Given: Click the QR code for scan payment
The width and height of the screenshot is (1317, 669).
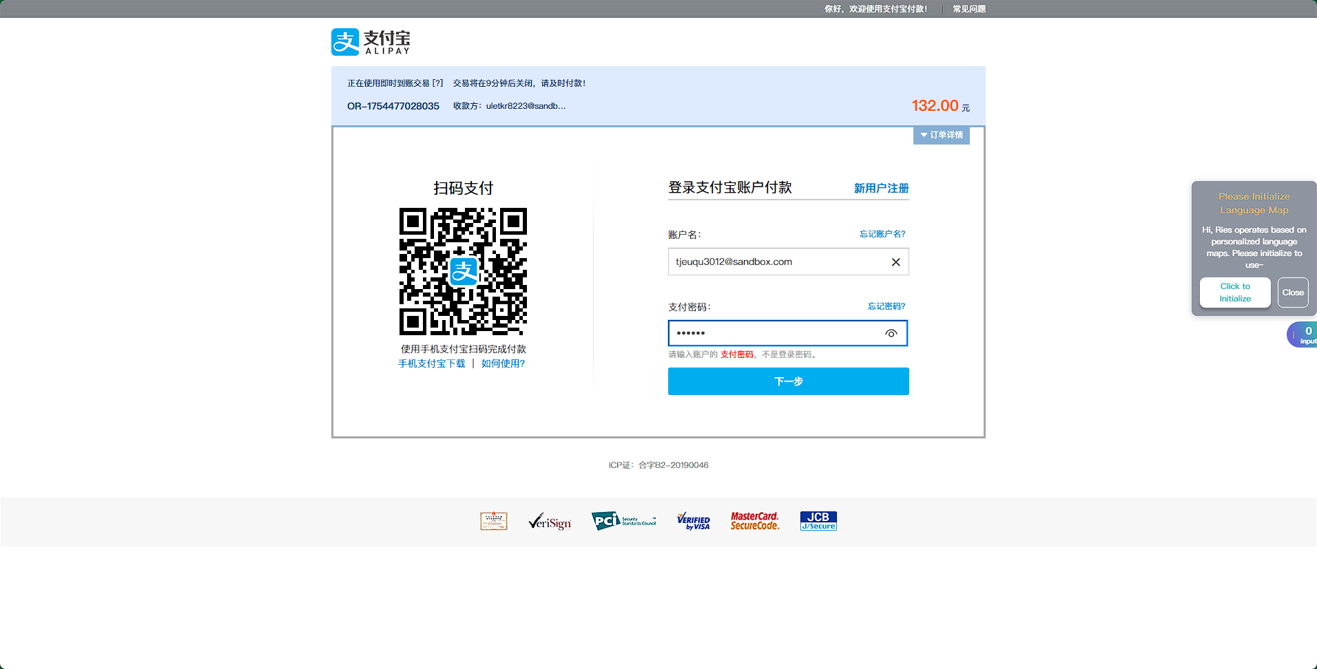Looking at the screenshot, I should (x=463, y=271).
